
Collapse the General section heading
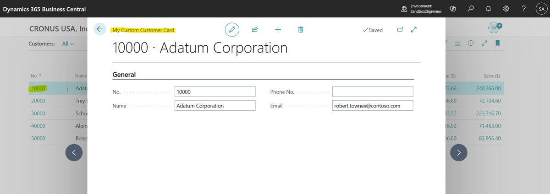point(124,75)
